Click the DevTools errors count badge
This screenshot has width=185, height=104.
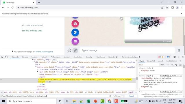point(160,57)
